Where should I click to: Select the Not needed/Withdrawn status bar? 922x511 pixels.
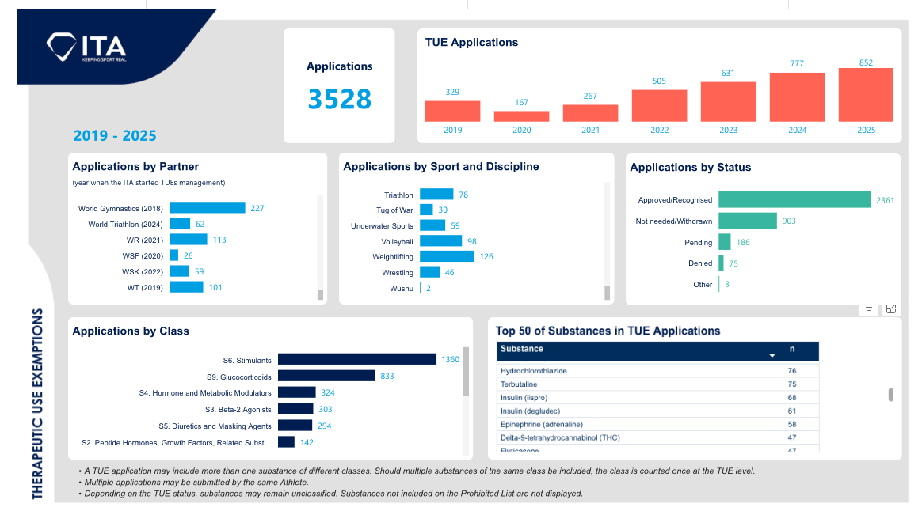747,221
